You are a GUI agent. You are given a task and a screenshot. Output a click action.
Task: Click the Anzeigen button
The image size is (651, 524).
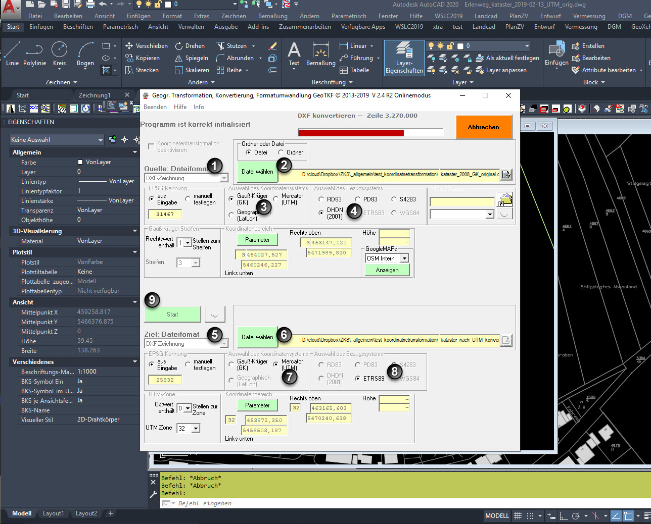click(387, 270)
